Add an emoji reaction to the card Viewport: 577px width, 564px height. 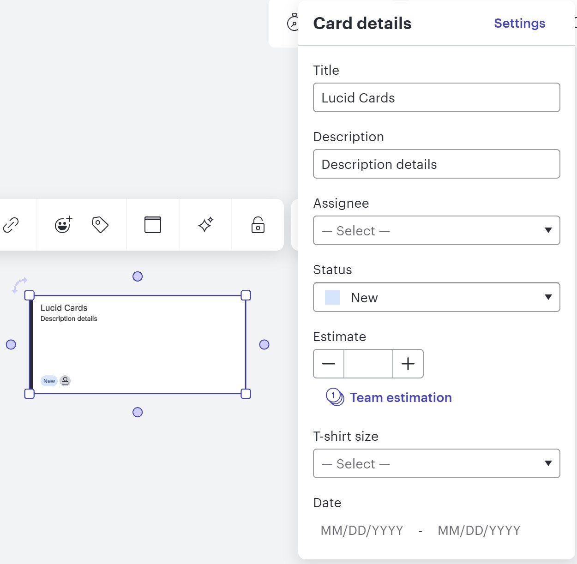coord(62,225)
